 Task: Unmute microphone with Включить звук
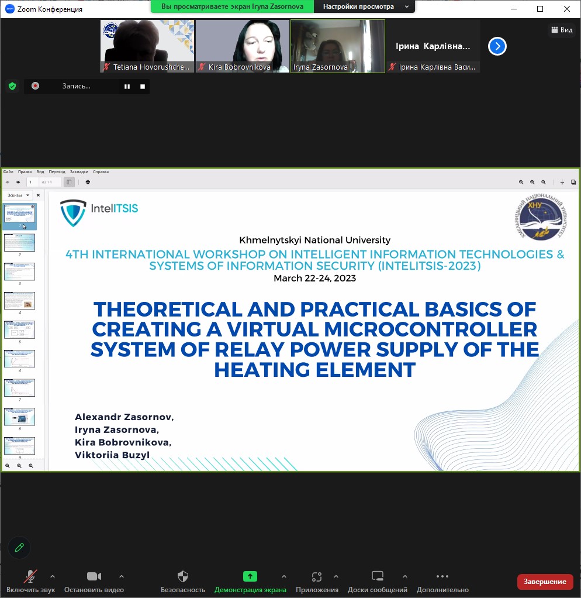pyautogui.click(x=30, y=581)
